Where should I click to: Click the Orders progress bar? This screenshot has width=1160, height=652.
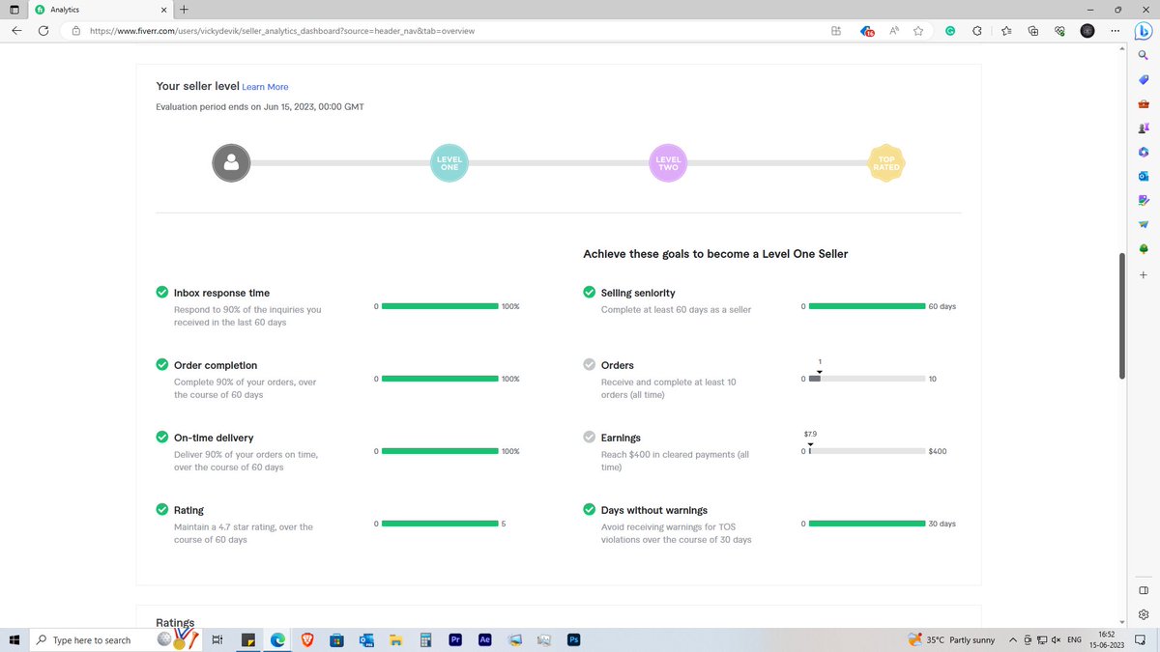[867, 379]
